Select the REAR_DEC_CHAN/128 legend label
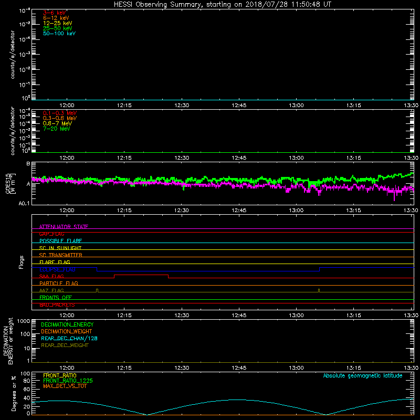This screenshot has width=420, height=420. [x=69, y=338]
